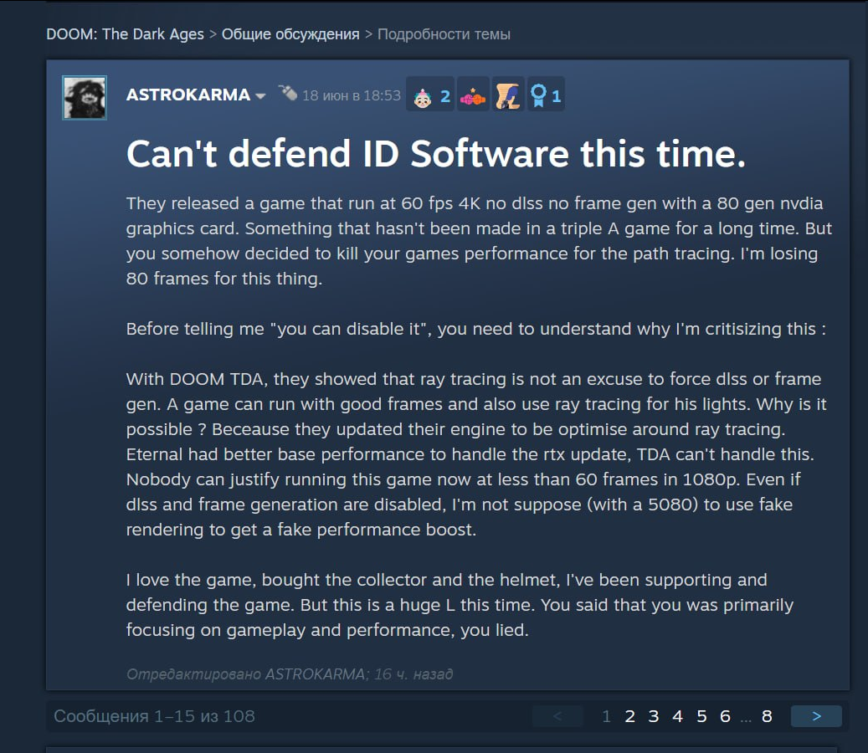Click the next page arrow button
Image resolution: width=868 pixels, height=753 pixels.
[816, 716]
